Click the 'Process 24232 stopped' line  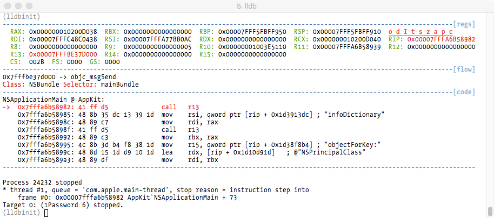click(42, 182)
